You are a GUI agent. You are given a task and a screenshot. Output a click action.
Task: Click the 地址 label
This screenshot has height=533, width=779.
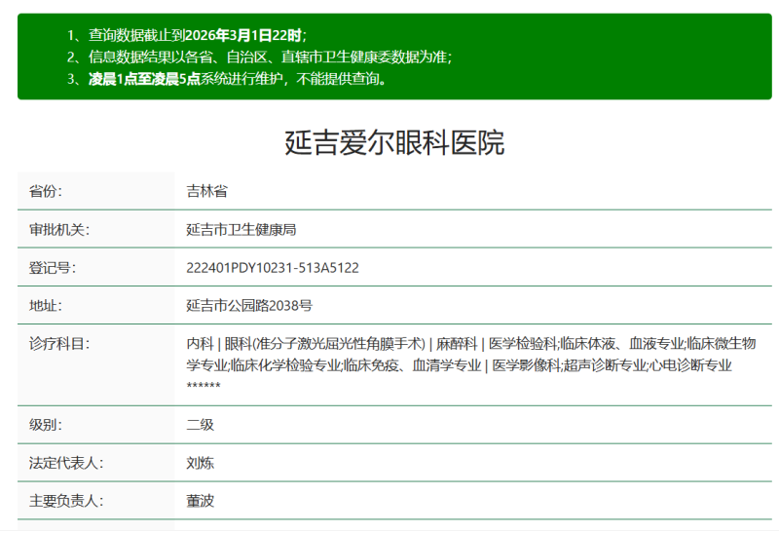click(x=46, y=305)
